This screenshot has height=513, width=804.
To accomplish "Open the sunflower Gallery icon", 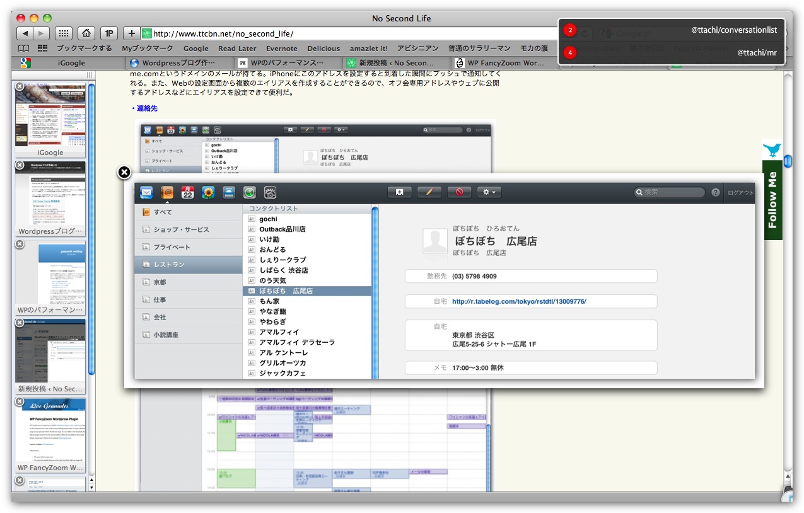I will [x=208, y=192].
